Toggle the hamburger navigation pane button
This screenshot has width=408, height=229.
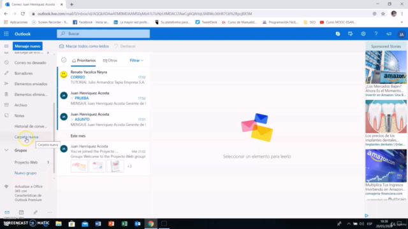(6, 46)
